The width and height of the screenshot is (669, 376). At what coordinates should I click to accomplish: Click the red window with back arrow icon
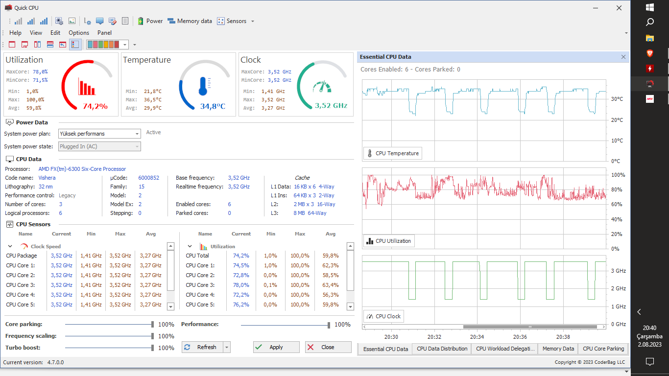pyautogui.click(x=63, y=45)
